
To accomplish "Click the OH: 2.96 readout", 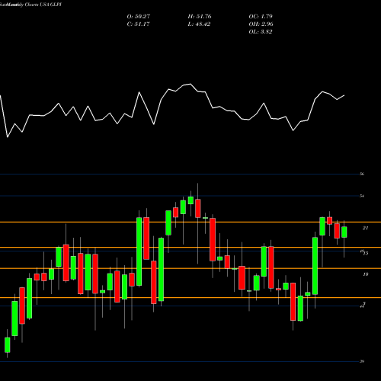I will (261, 24).
